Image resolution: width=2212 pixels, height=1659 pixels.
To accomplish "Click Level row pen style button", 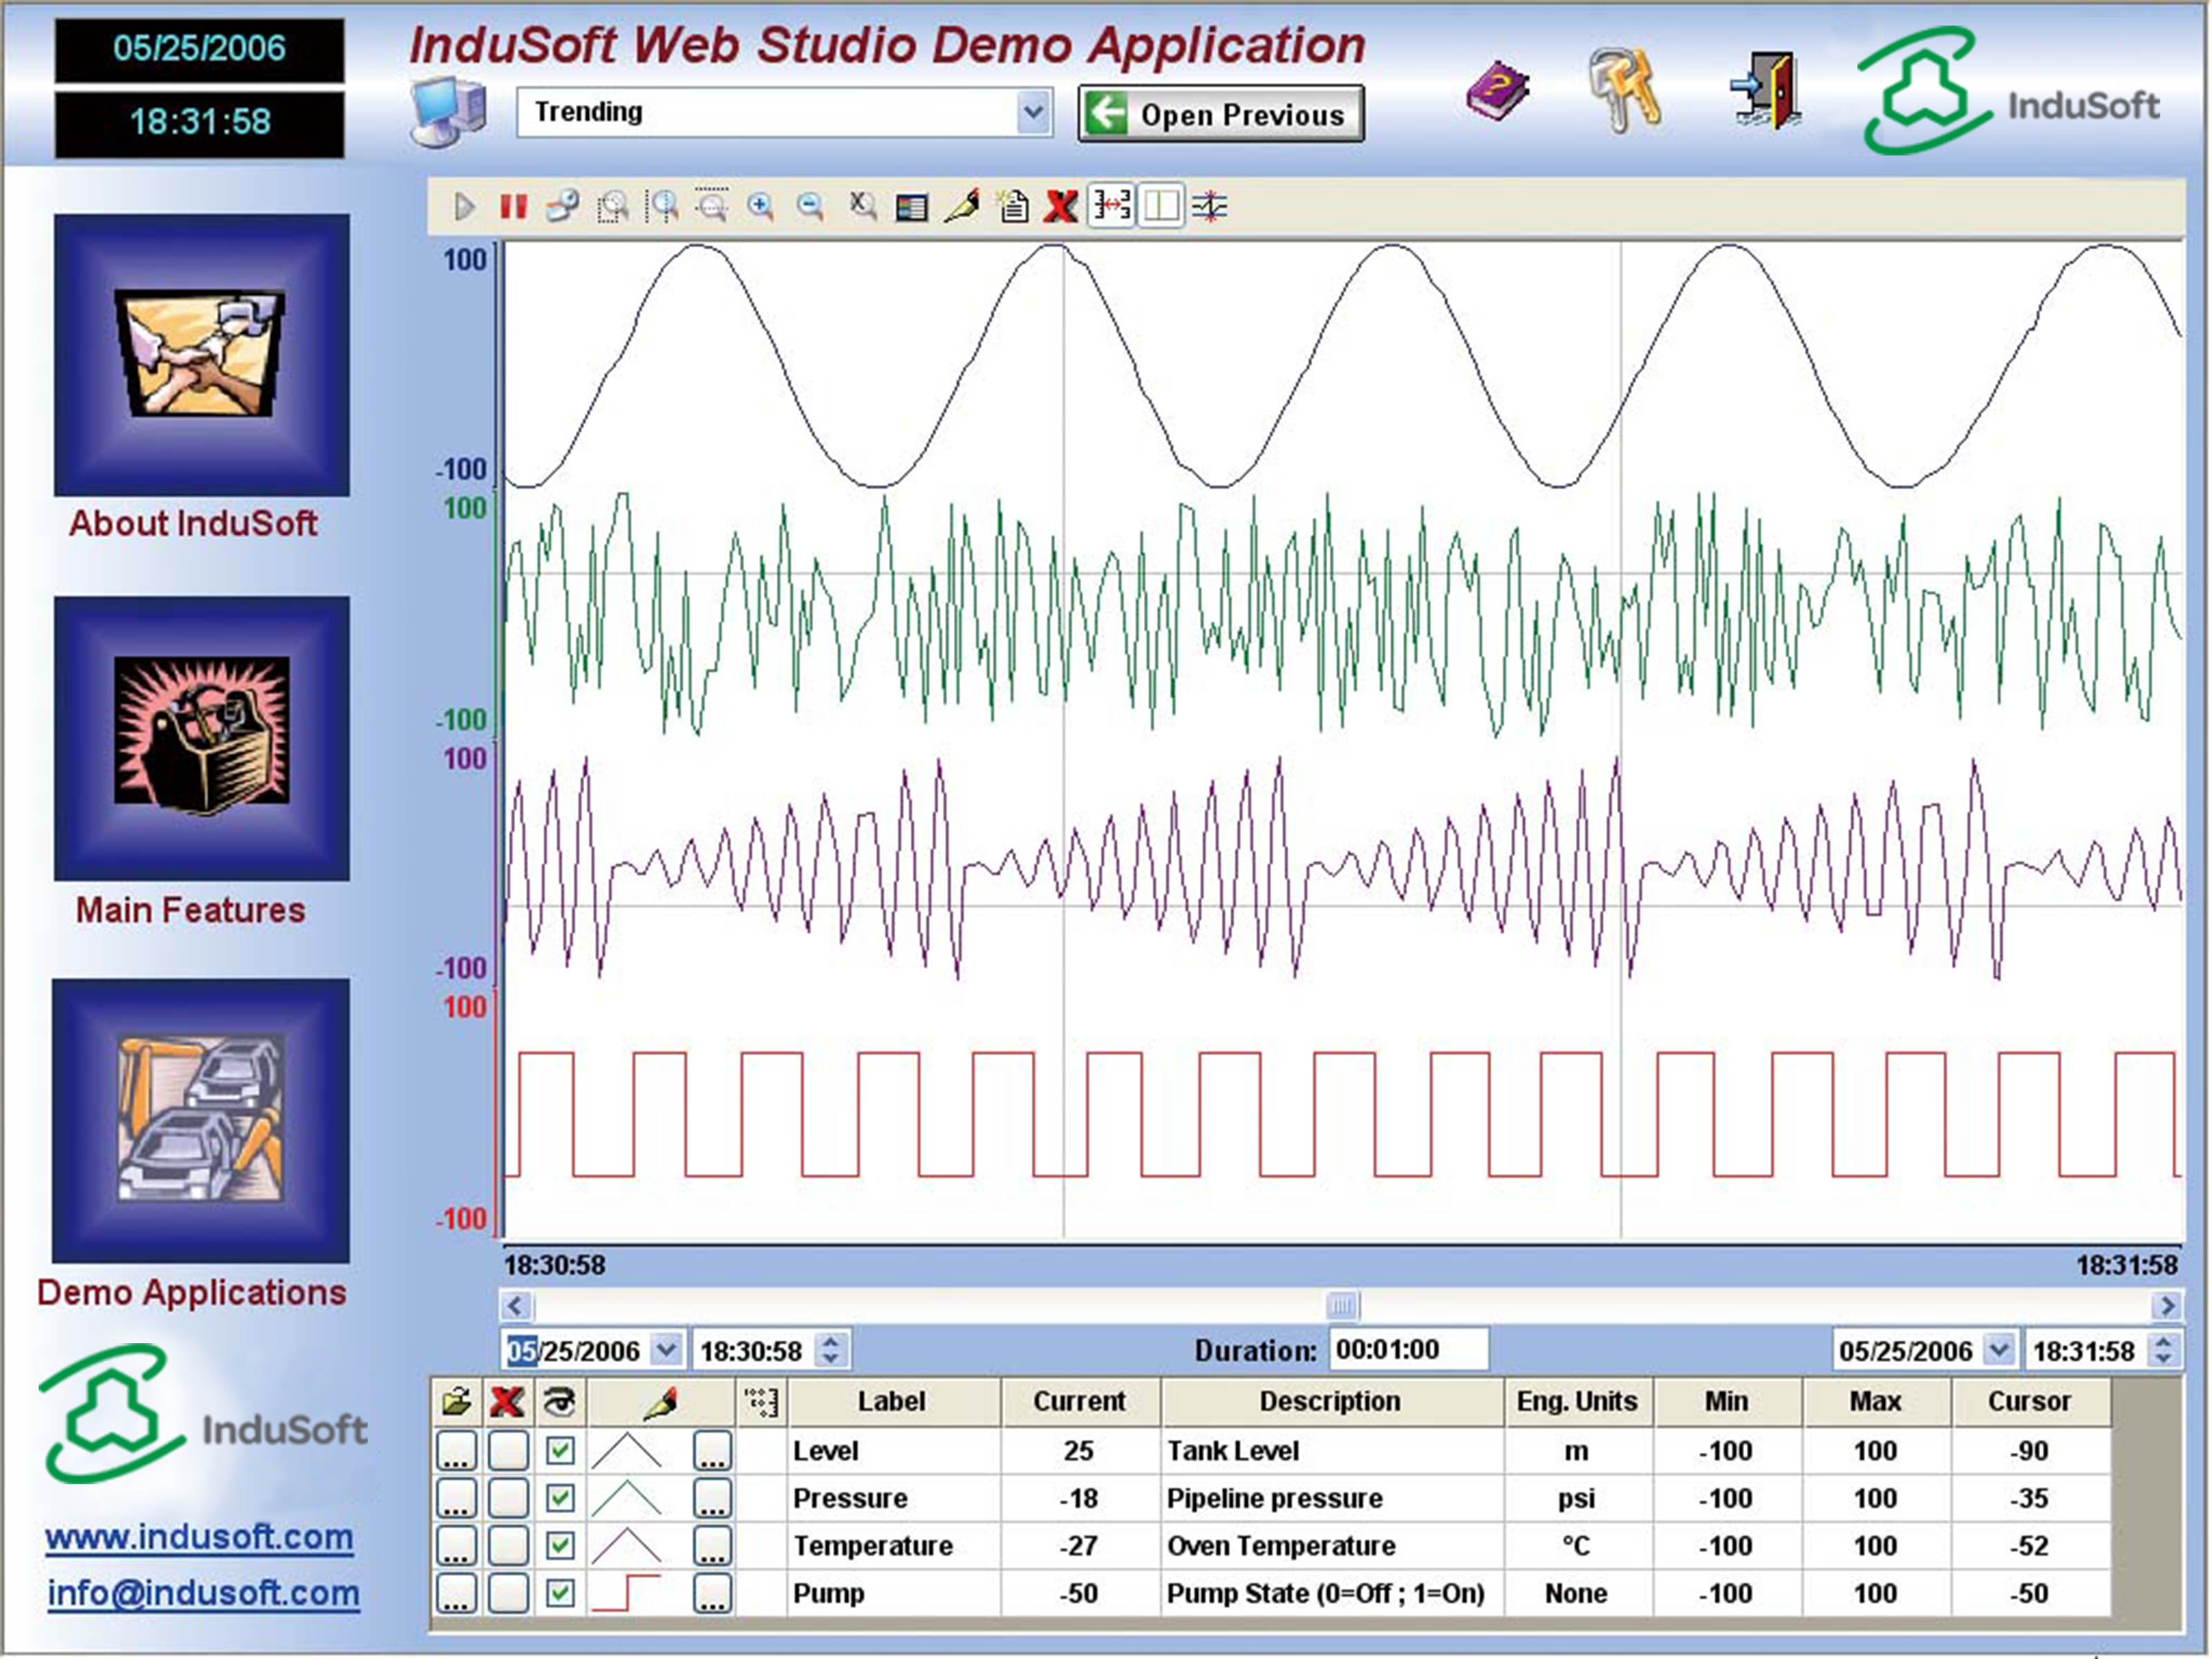I will coord(712,1451).
